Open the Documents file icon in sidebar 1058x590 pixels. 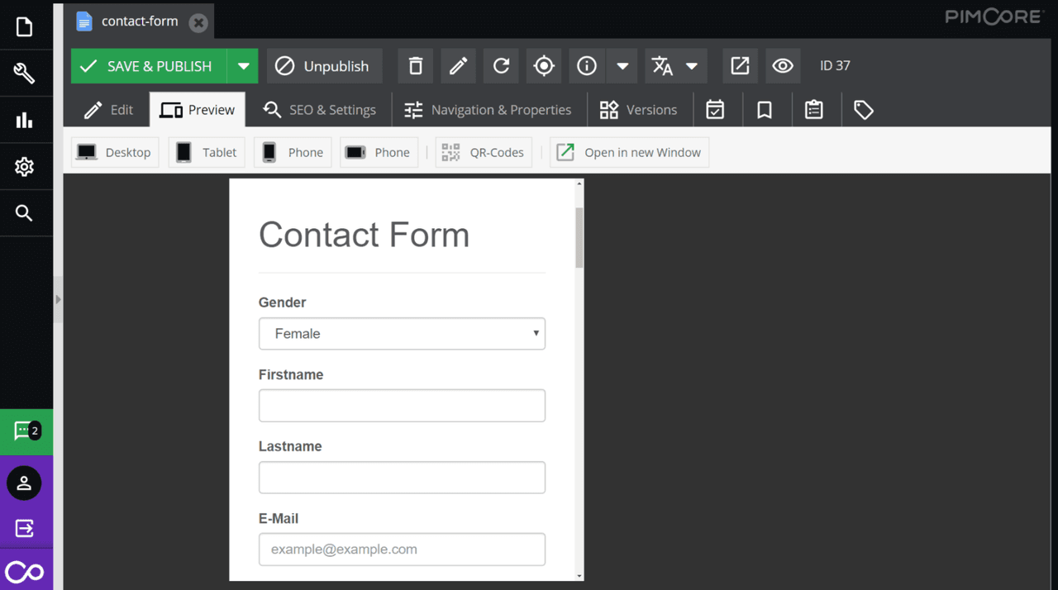click(x=24, y=27)
